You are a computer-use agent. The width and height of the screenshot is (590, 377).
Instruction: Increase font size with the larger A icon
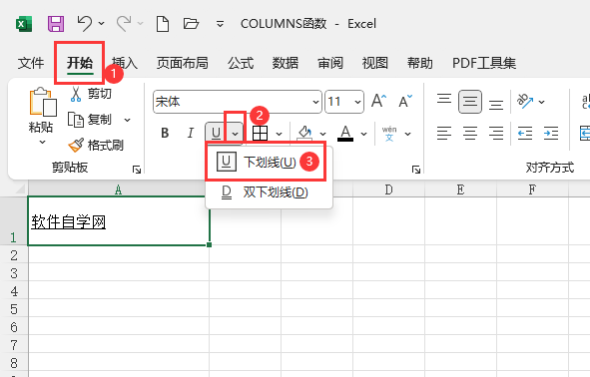click(379, 101)
